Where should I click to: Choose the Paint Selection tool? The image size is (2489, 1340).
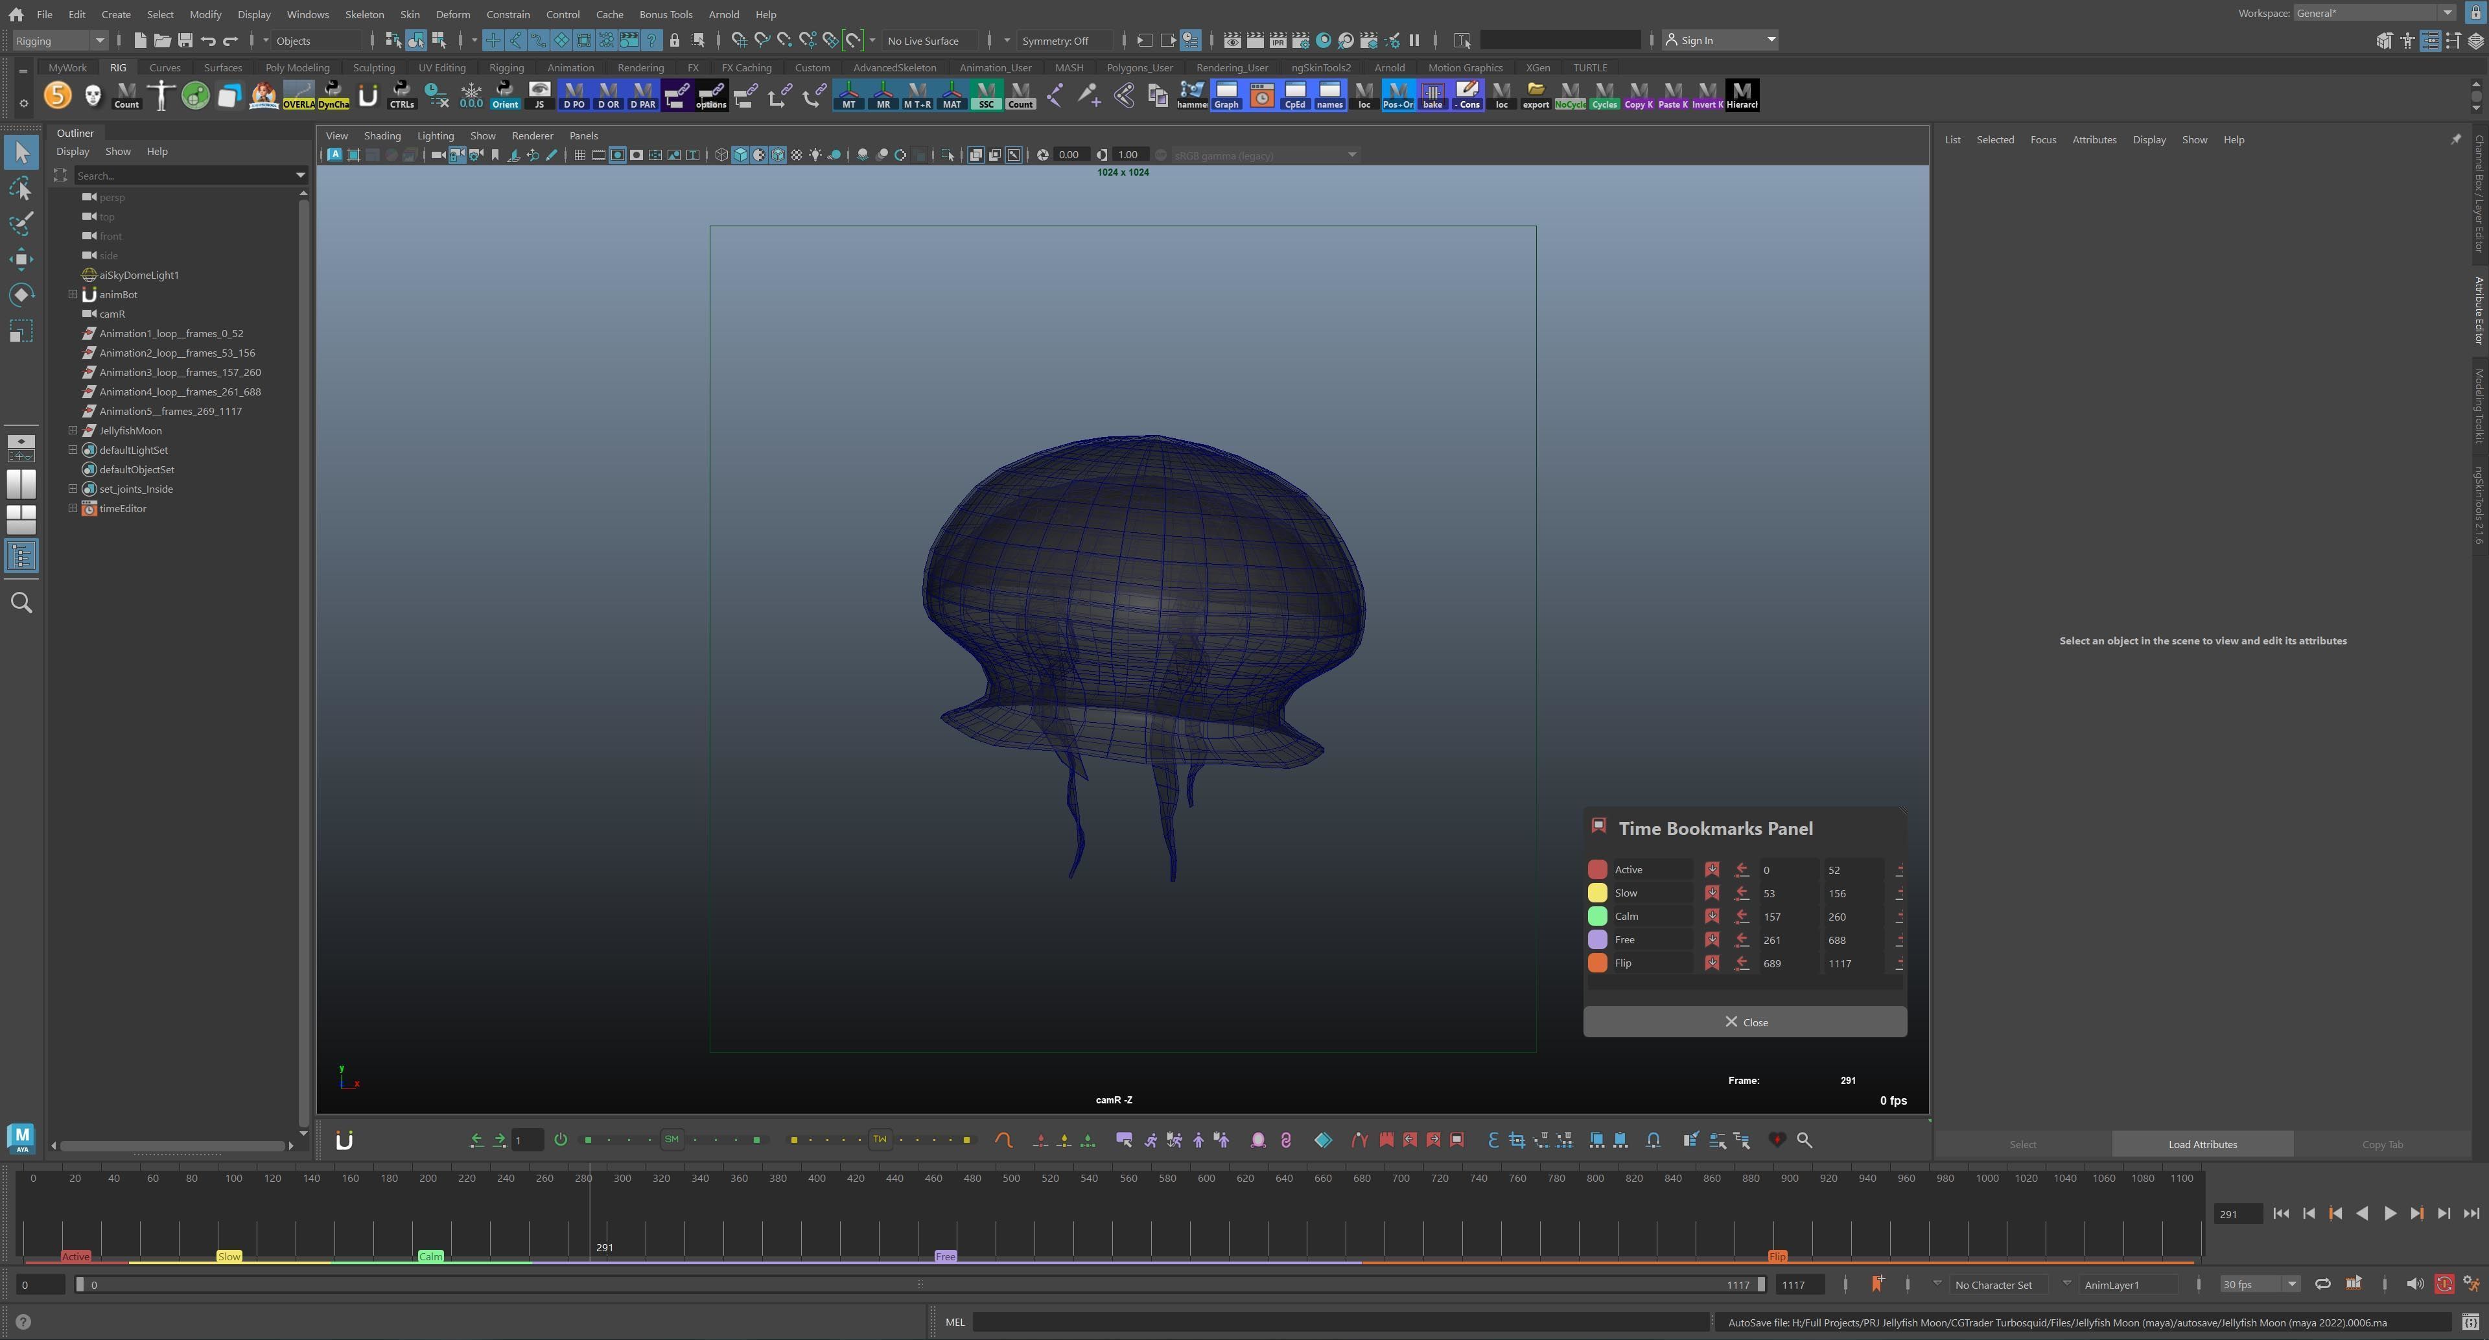click(x=21, y=223)
